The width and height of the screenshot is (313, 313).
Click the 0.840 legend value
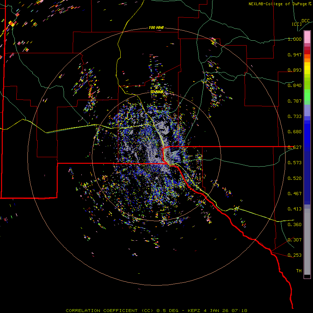click(x=295, y=86)
